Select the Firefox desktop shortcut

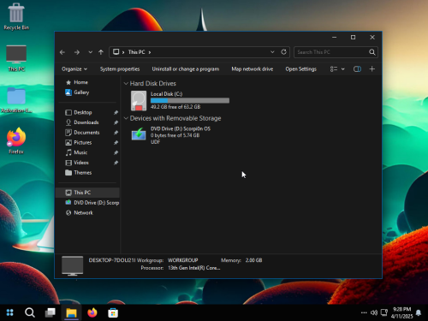tap(16, 140)
